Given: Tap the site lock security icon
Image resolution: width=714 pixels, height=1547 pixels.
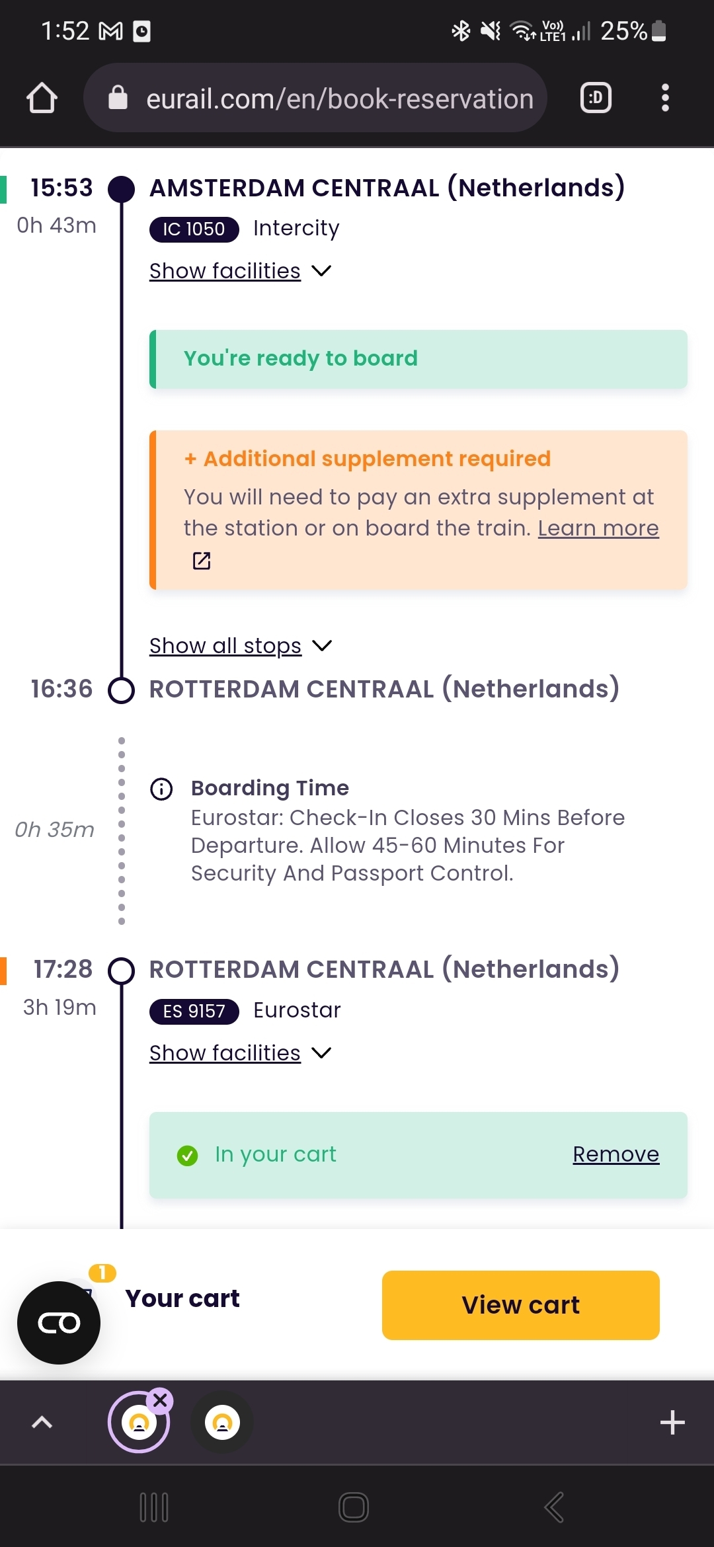Looking at the screenshot, I should (x=118, y=97).
